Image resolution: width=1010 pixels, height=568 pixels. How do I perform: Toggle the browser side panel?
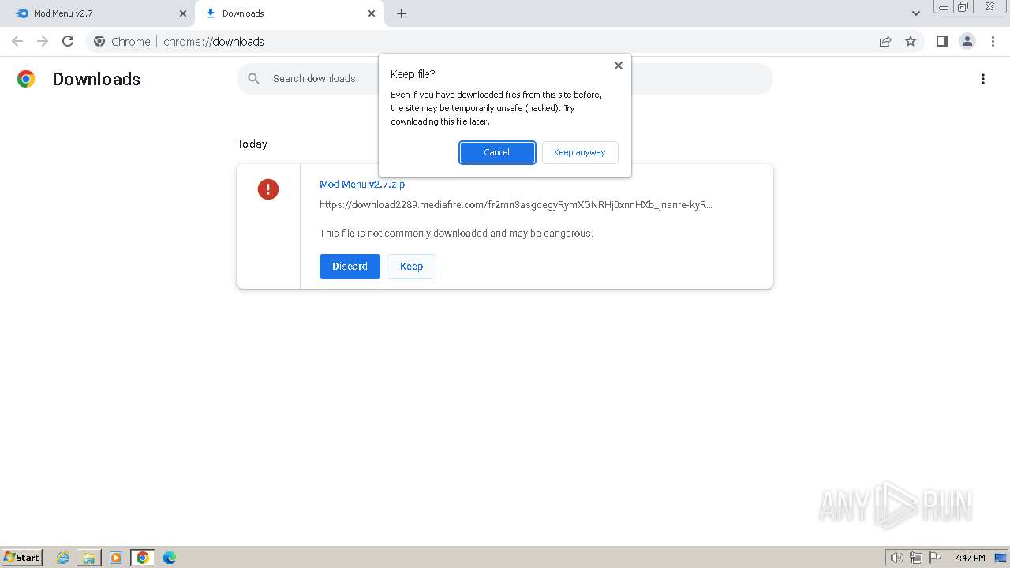tap(941, 41)
